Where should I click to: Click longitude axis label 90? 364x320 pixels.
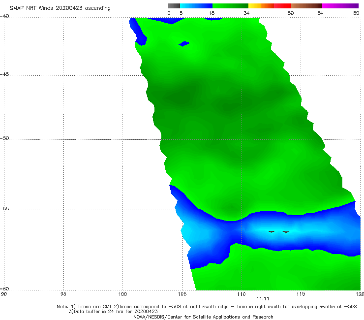coord(4,294)
